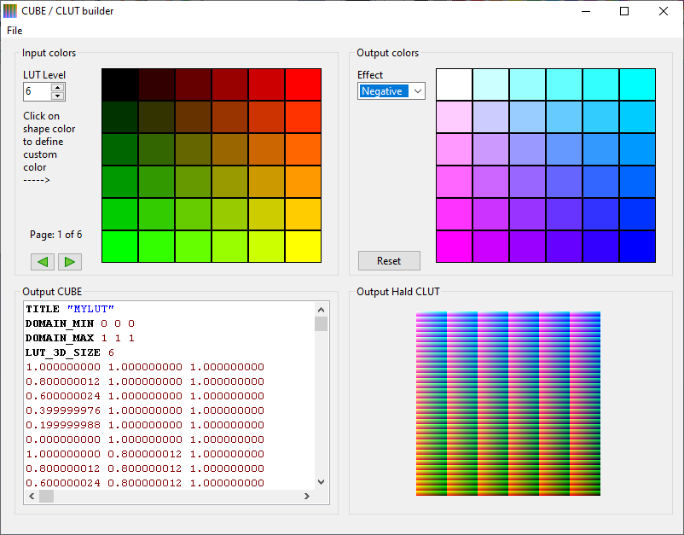This screenshot has height=535, width=684.
Task: Select the pure magenta corner output swatch
Action: tap(455, 247)
